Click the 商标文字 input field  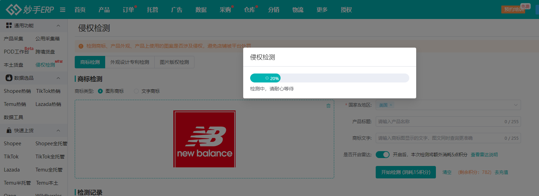(448, 138)
